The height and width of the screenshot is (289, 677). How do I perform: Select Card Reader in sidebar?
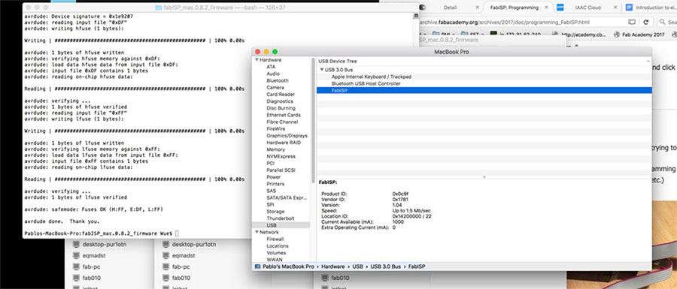point(281,95)
